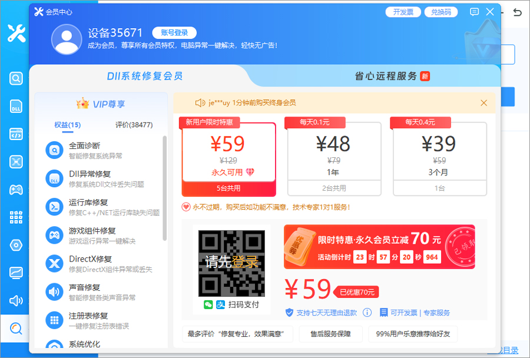The height and width of the screenshot is (358, 530).
Task: Click the WeChat pay icon
Action: pos(208,304)
